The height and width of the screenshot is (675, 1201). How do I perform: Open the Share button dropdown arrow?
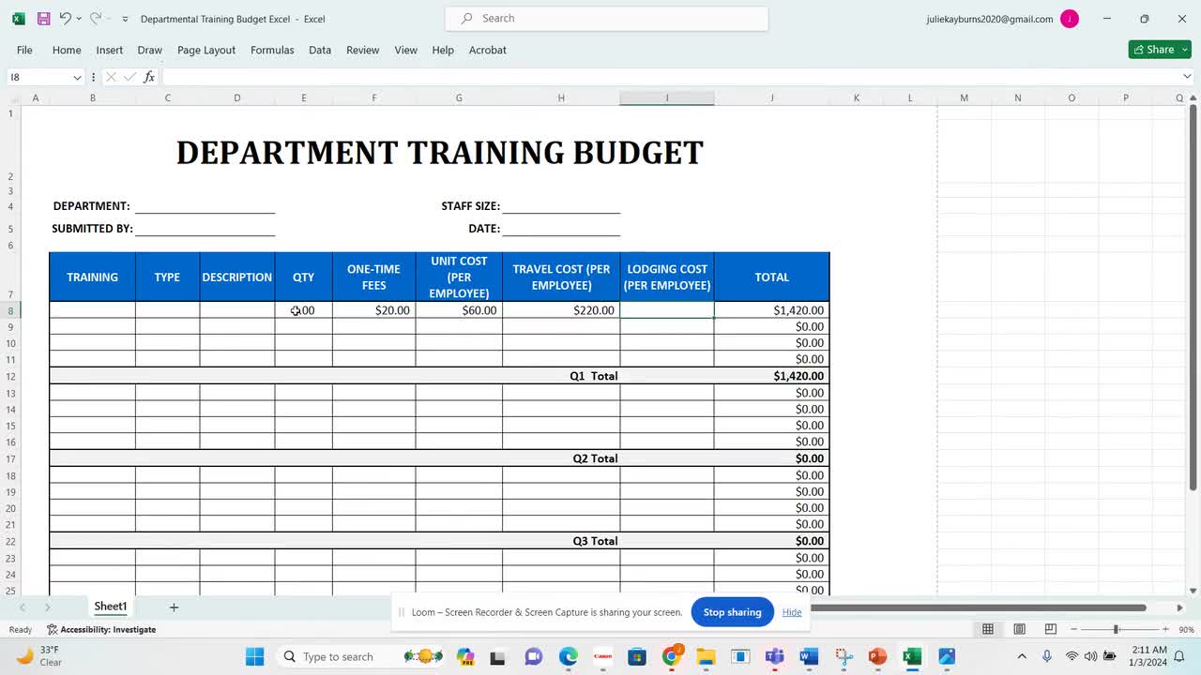[1184, 49]
